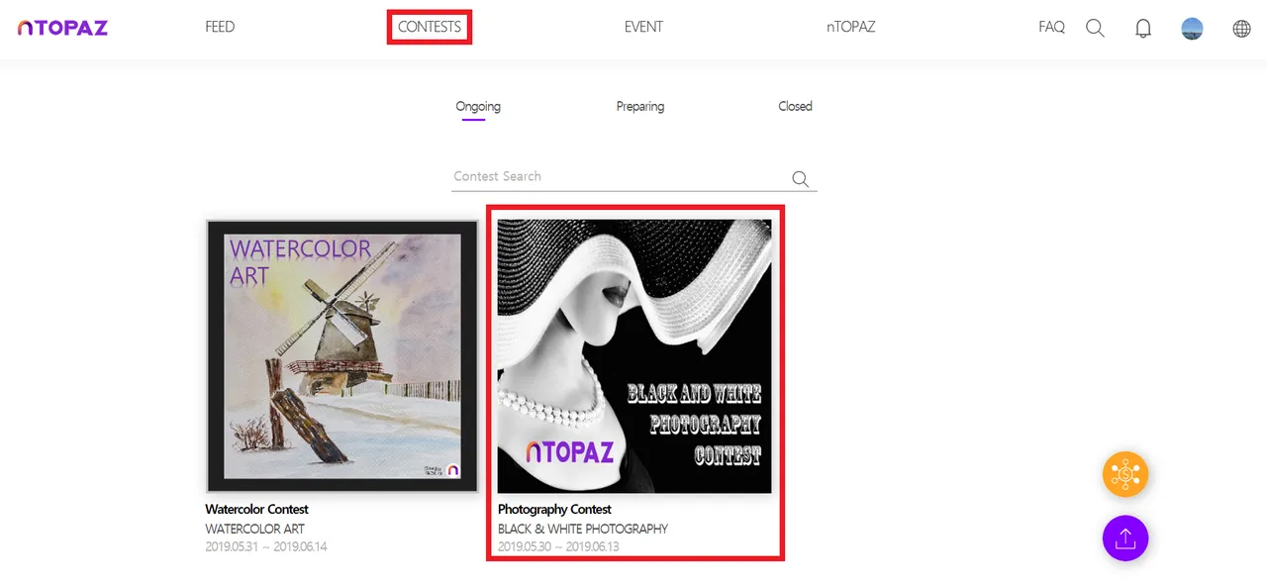Open the language globe icon
Image resolution: width=1267 pixels, height=585 pixels.
1241,29
